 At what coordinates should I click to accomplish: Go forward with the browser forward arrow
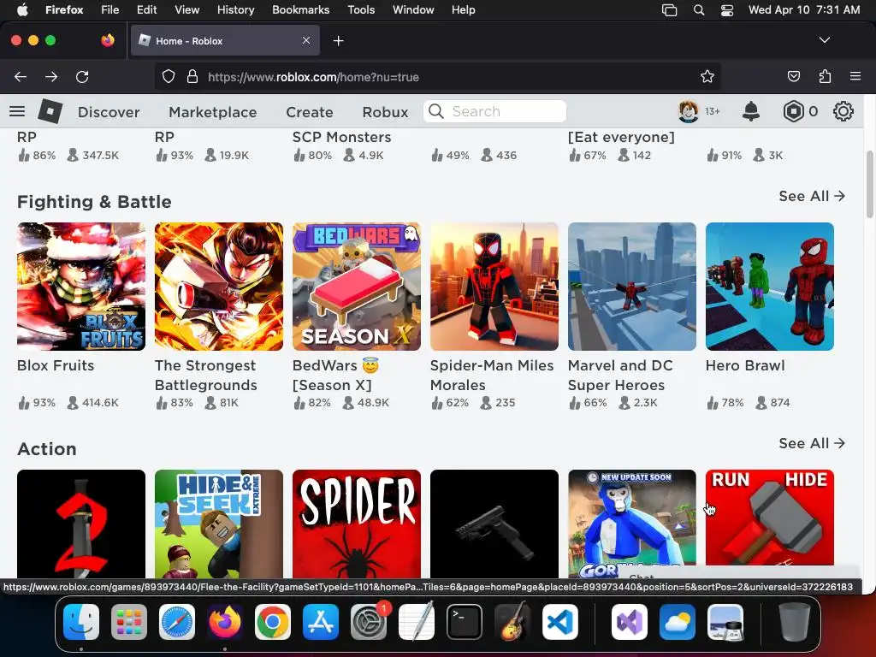(51, 76)
